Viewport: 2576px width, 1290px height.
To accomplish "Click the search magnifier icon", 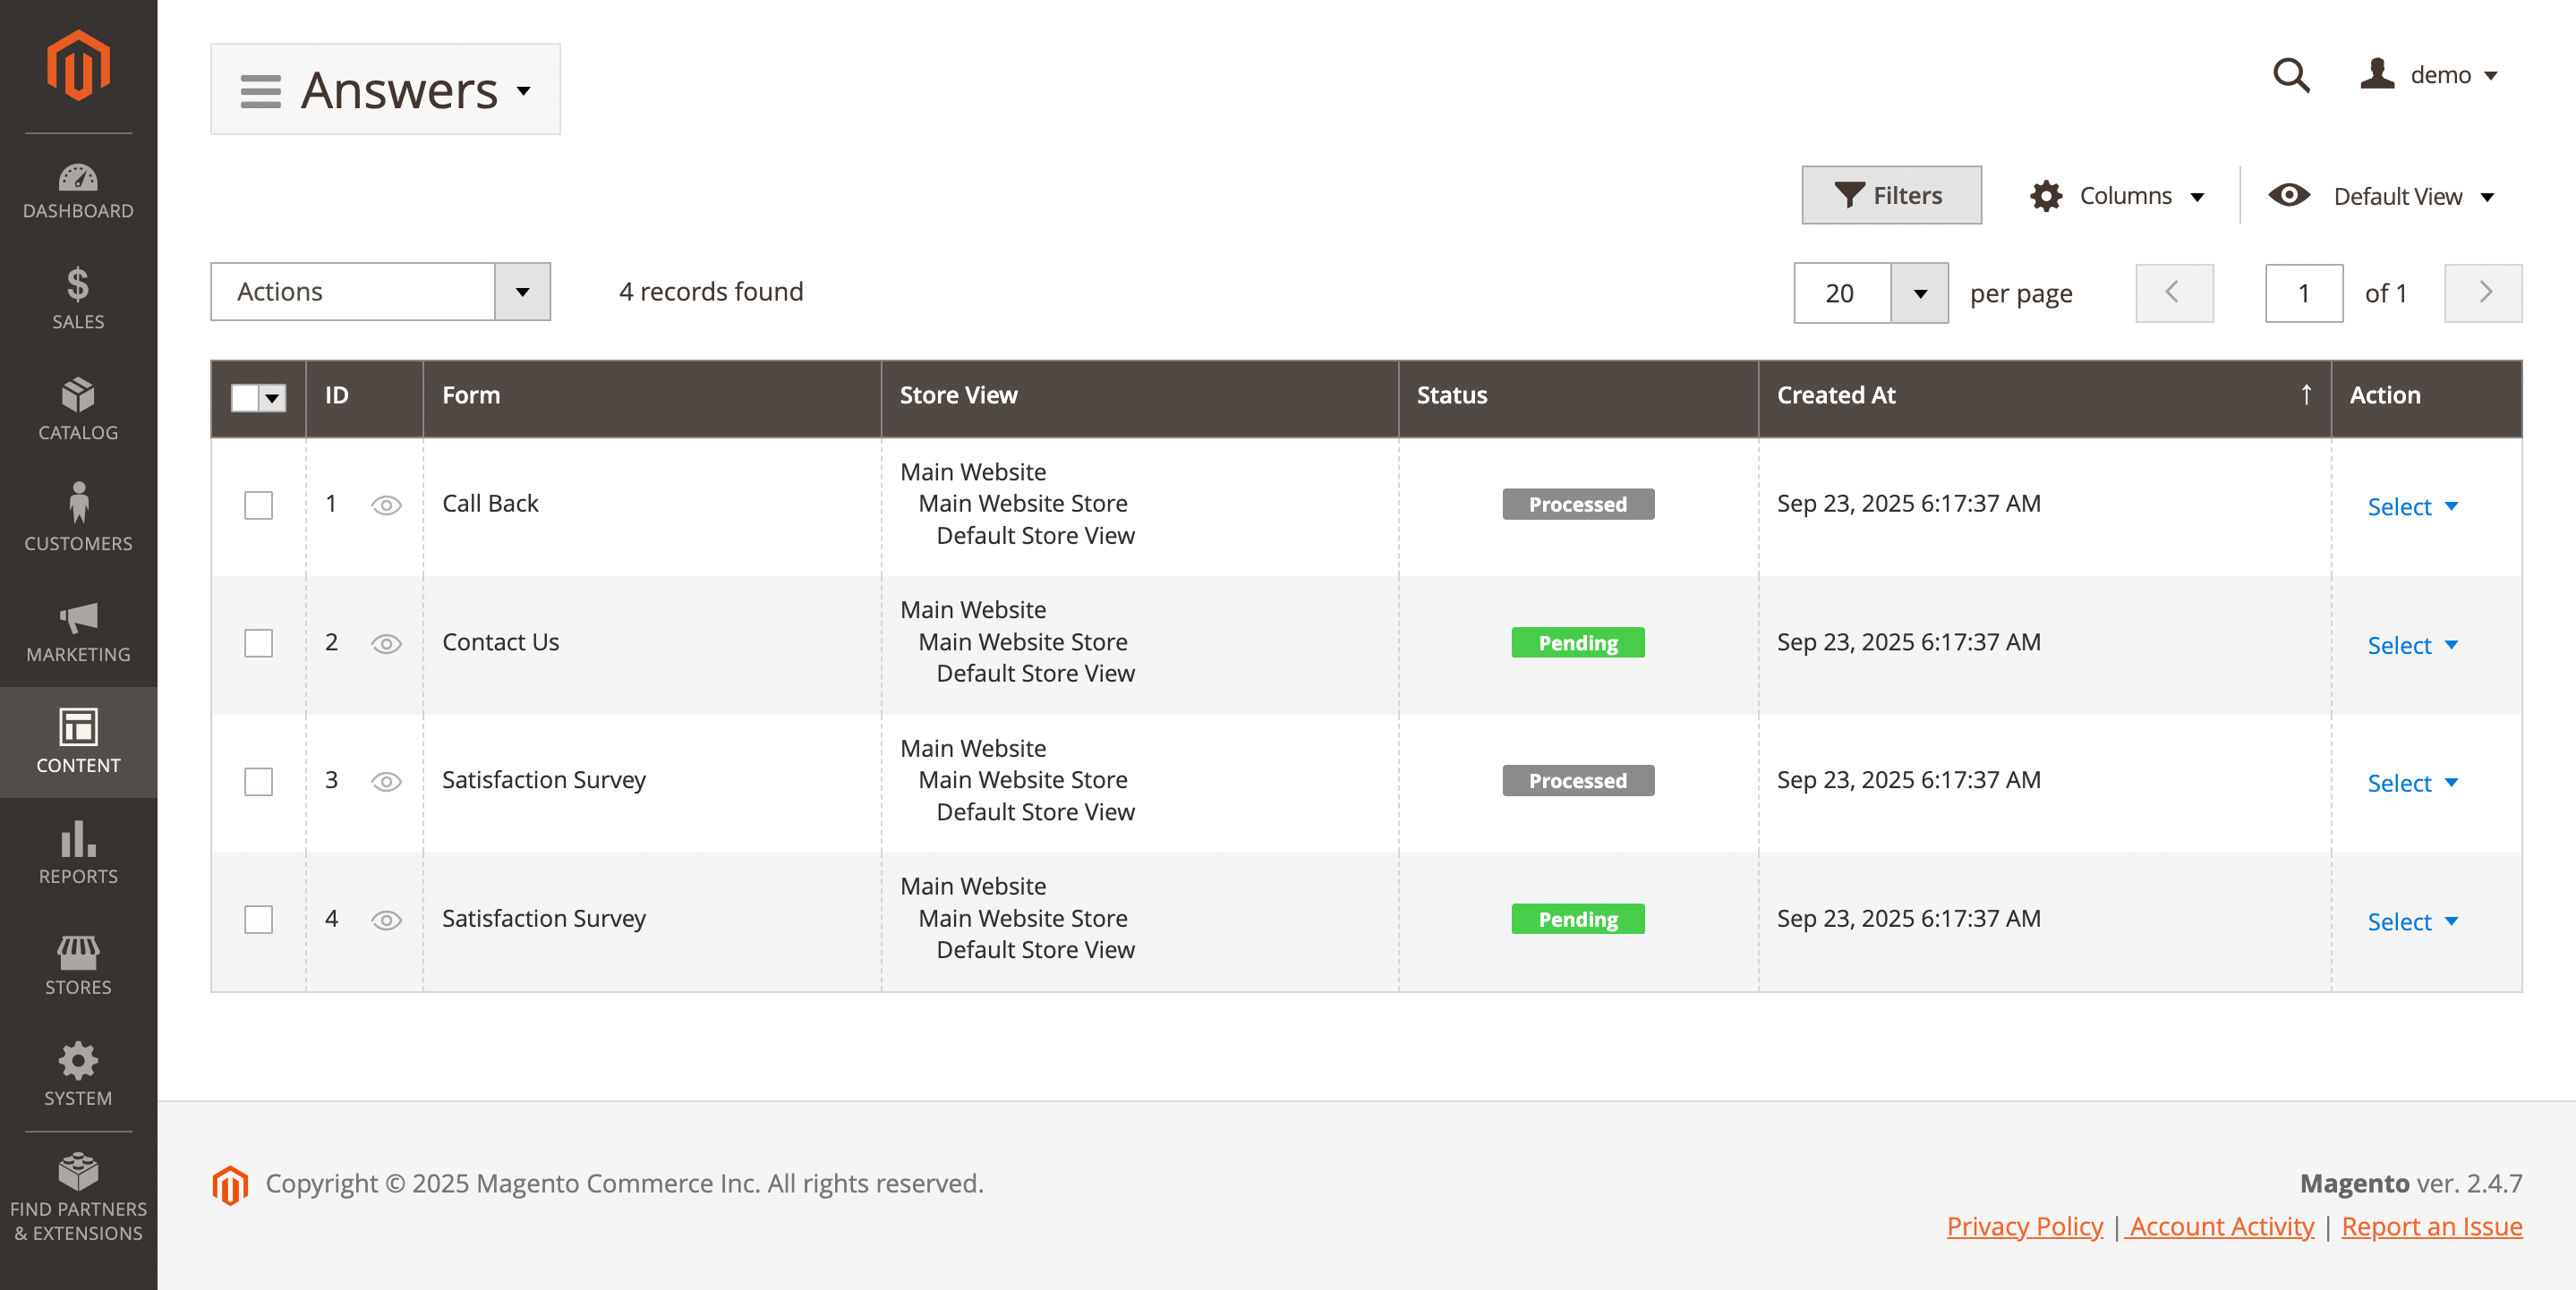I will (2290, 76).
